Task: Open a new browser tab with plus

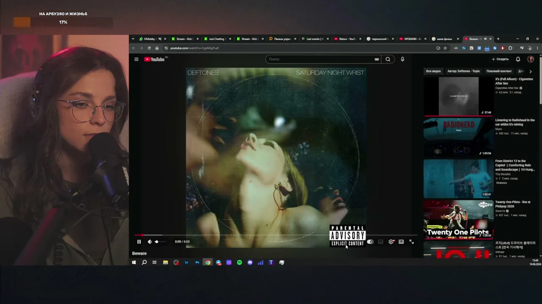Action: [498, 39]
